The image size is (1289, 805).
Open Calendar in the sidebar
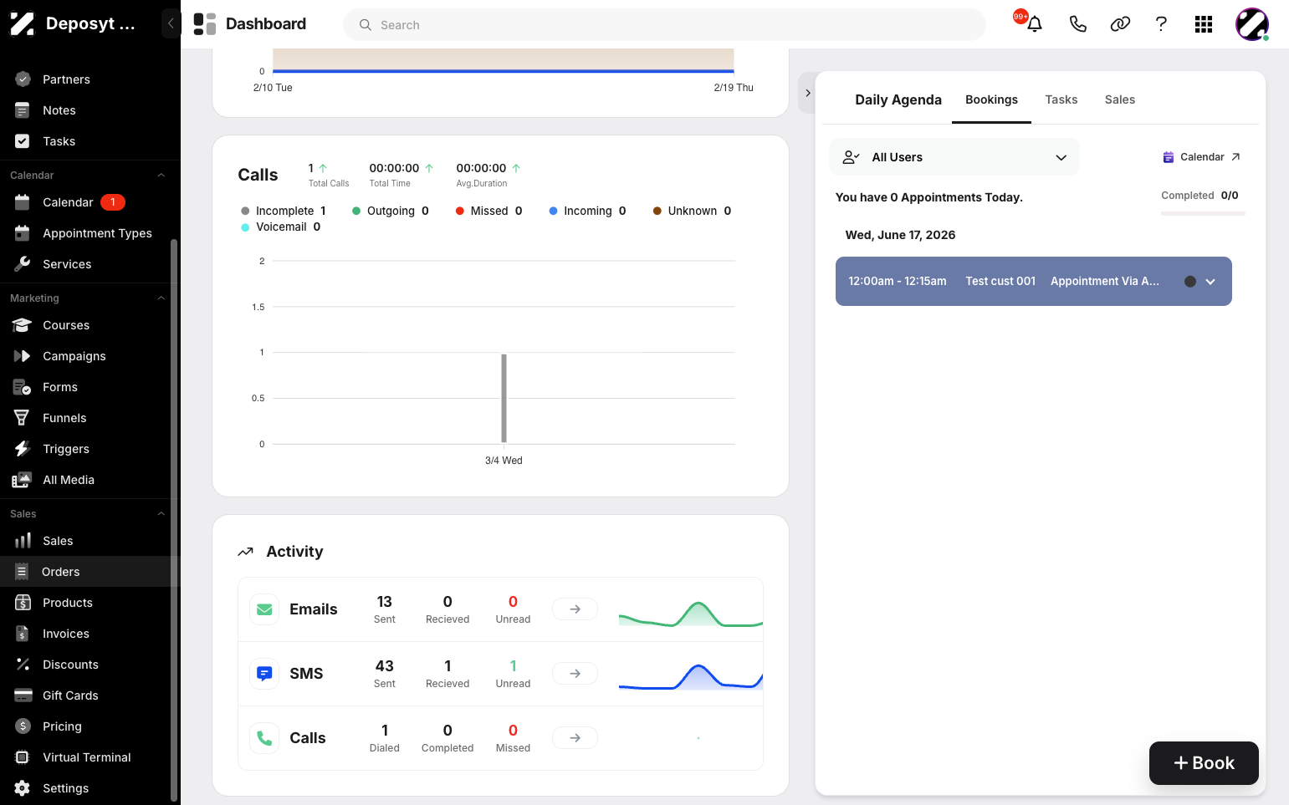(90, 202)
